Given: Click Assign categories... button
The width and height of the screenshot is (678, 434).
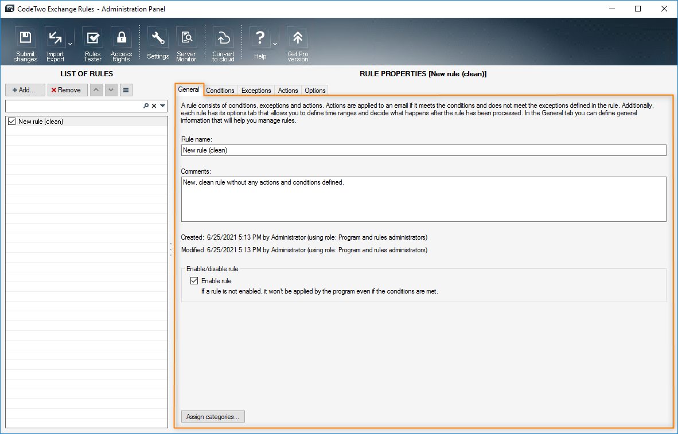Looking at the screenshot, I should click(x=213, y=417).
